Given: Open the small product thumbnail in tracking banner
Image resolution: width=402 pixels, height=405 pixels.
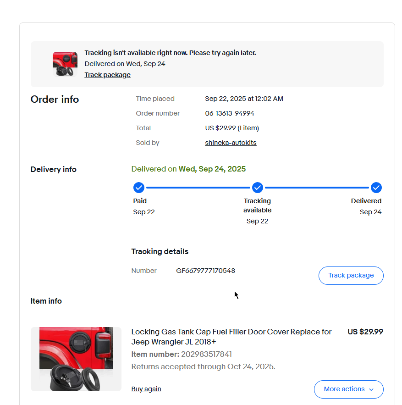Looking at the screenshot, I should [x=65, y=64].
